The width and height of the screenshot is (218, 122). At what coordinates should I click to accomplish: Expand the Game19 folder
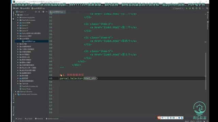click(18, 31)
